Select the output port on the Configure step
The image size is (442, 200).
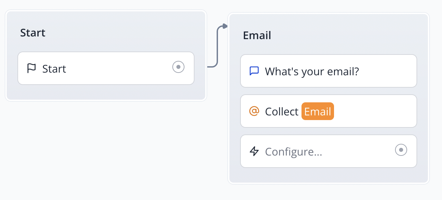coord(401,151)
